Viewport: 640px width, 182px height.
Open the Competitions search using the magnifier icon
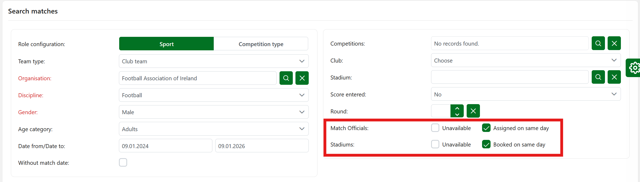tap(598, 43)
